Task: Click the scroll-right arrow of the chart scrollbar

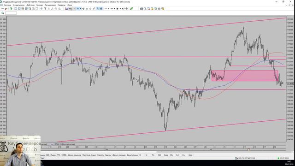Action: [293, 152]
